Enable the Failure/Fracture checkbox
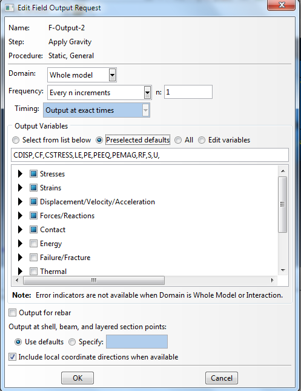 click(x=33, y=258)
